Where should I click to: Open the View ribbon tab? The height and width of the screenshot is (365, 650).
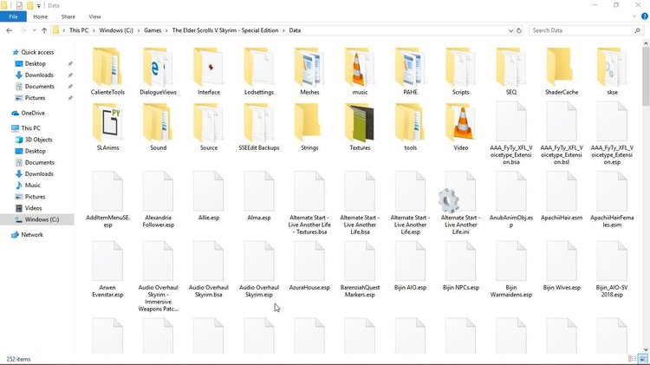(94, 16)
